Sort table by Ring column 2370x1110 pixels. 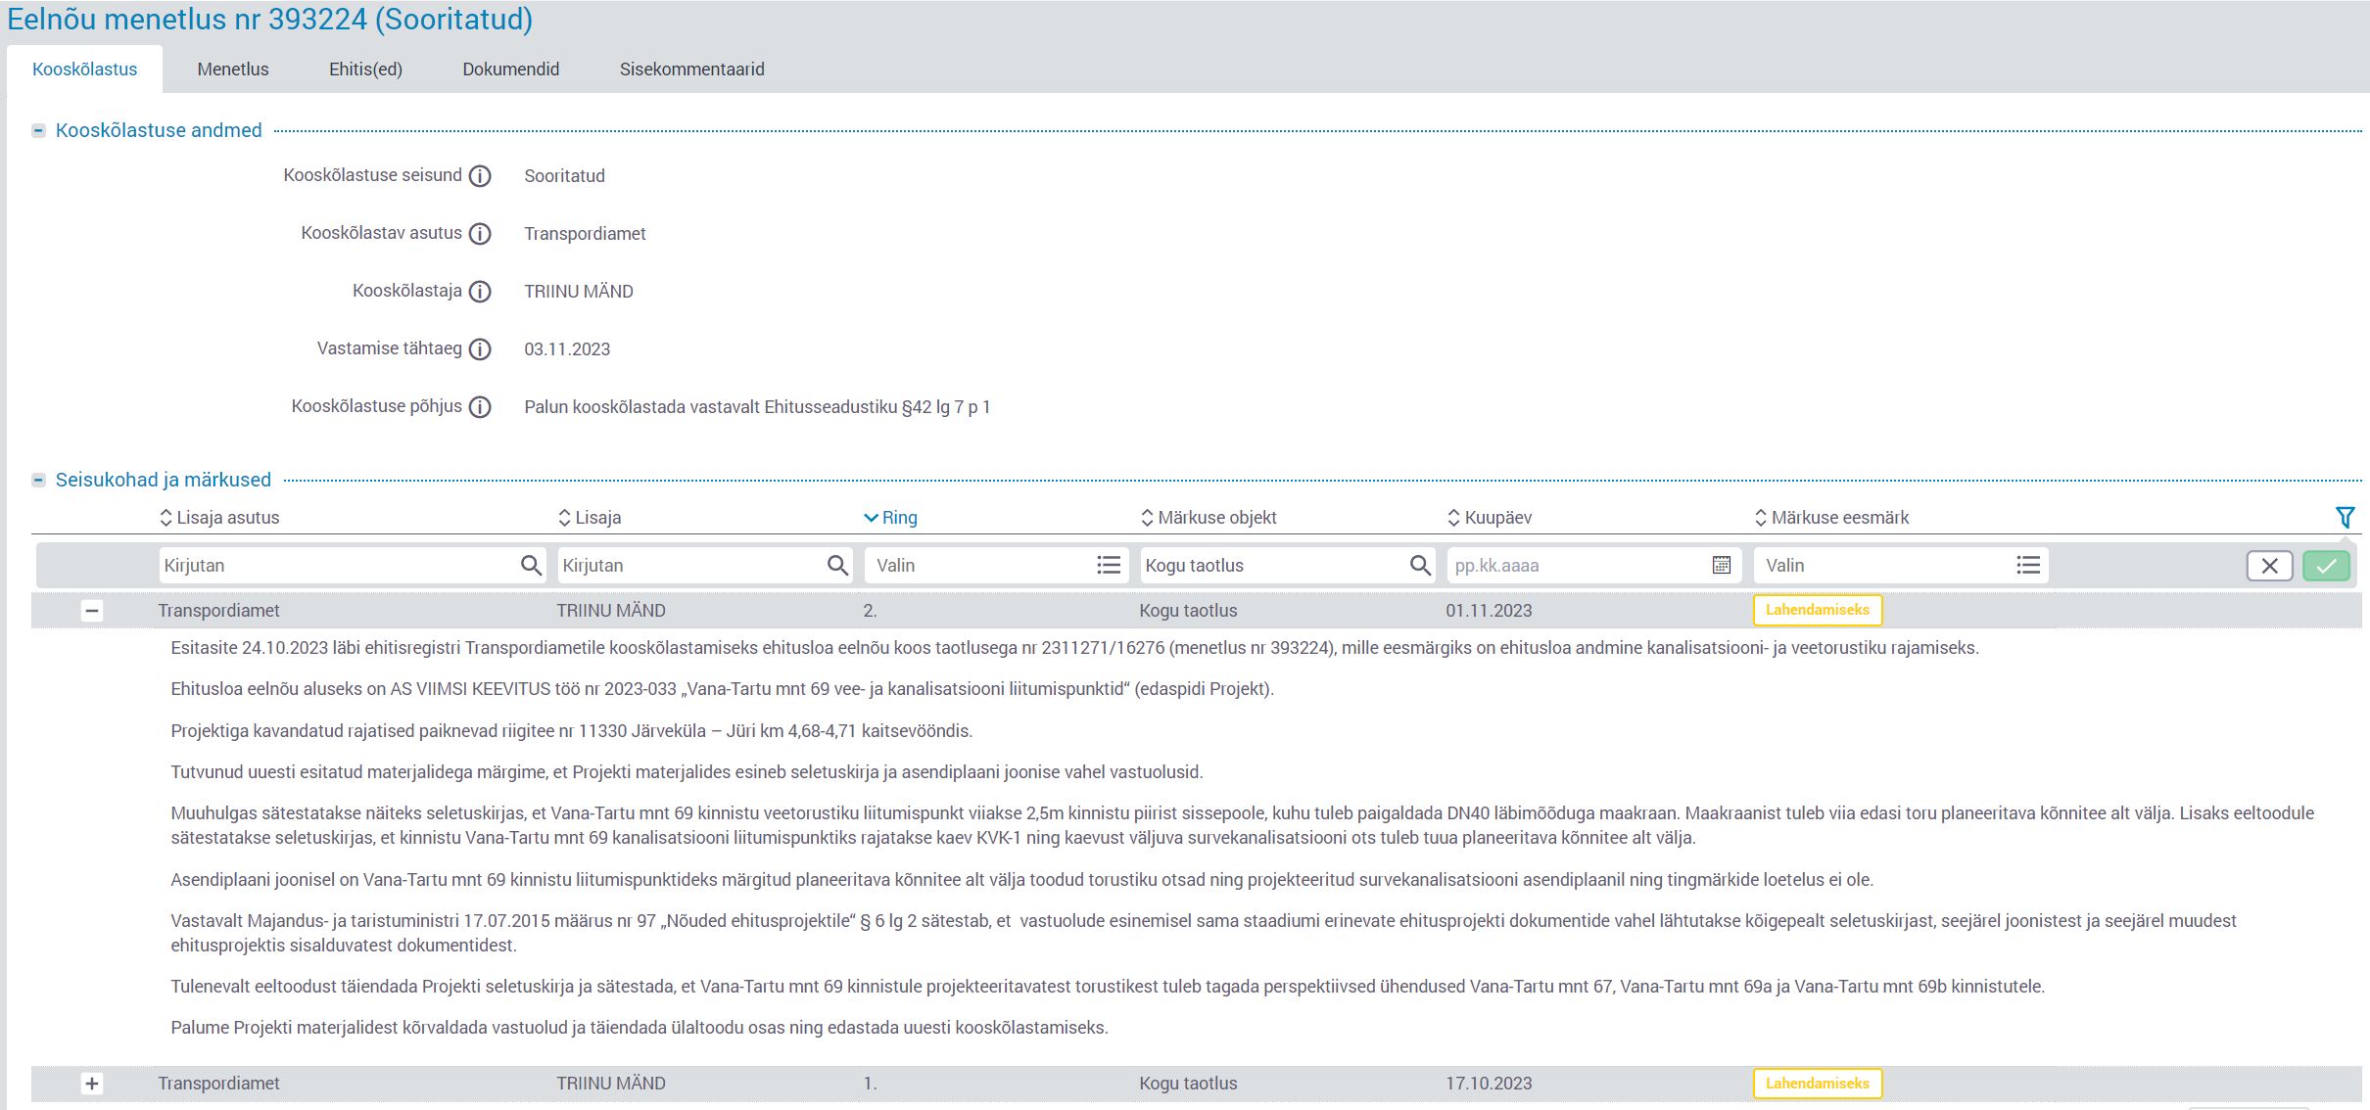[x=890, y=518]
